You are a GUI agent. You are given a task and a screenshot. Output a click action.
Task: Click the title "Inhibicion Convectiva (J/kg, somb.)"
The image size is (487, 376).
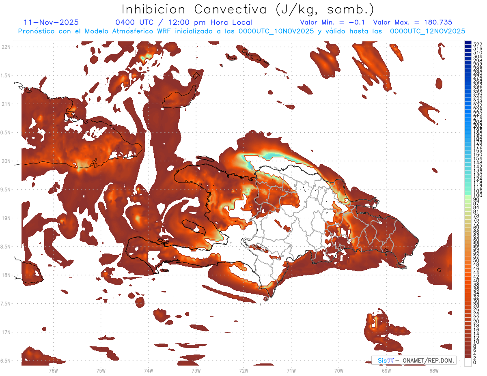[x=248, y=10]
